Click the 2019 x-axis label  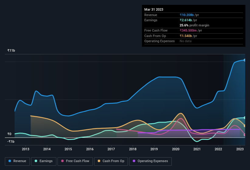tap(154, 149)
